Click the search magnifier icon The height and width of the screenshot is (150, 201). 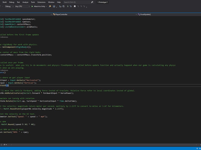(92, 2)
